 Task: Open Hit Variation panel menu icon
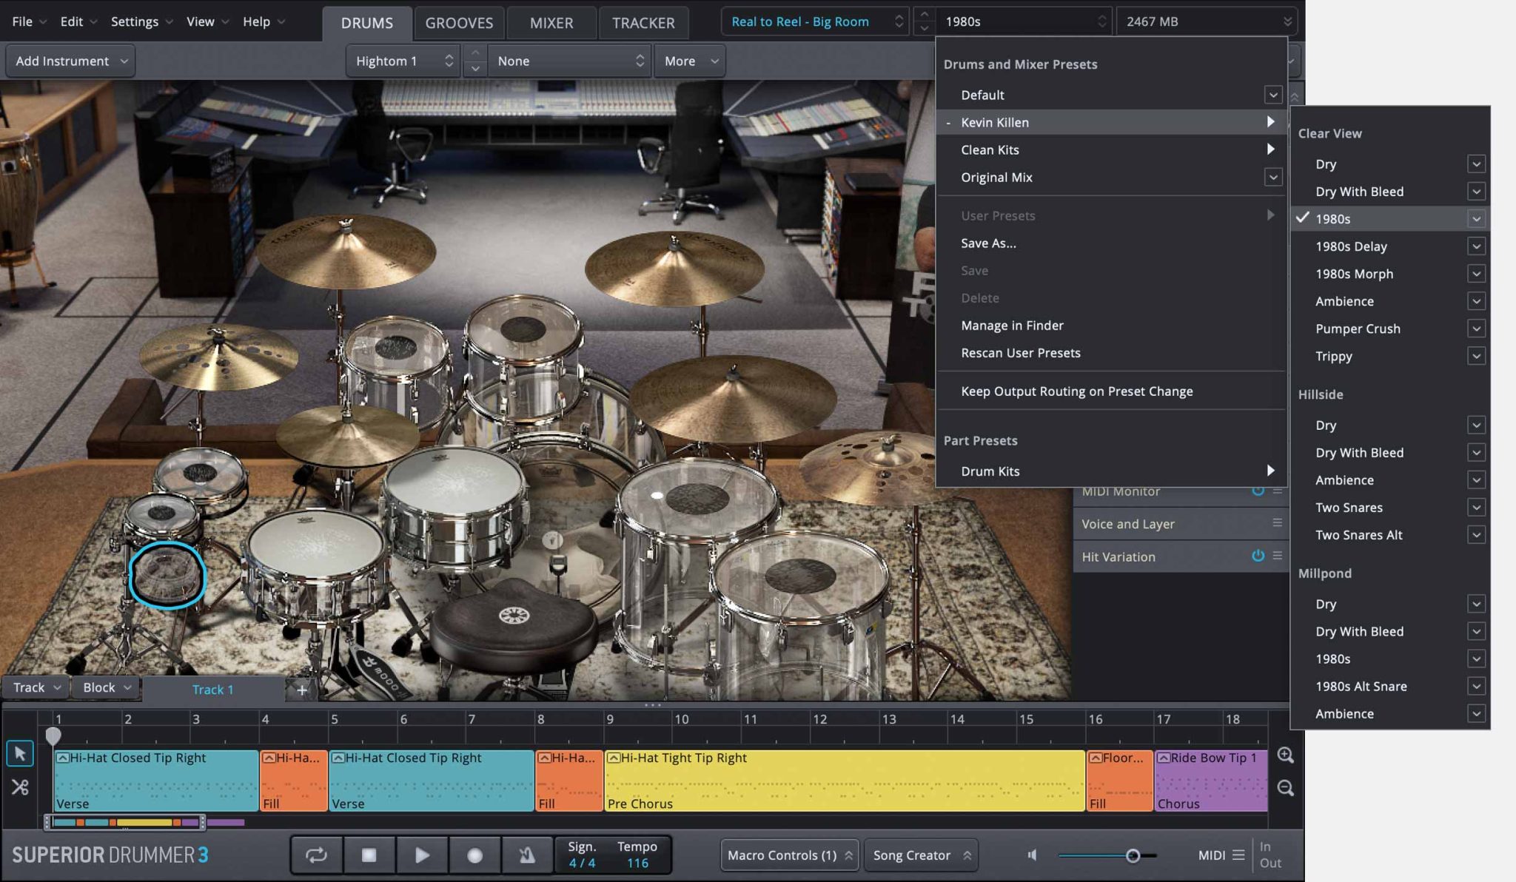point(1277,556)
